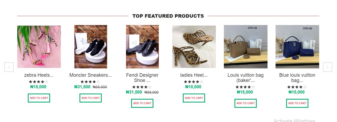The image size is (337, 122).
Task: Open the brown Louis Vuitton bag image
Action: (246, 47)
